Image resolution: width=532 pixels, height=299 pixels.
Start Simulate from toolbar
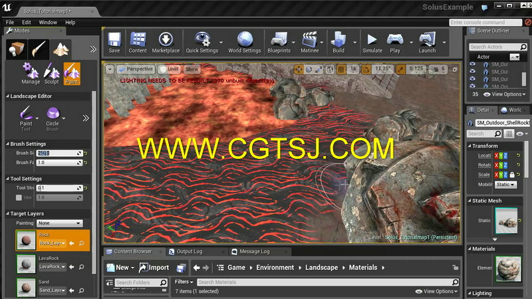click(372, 43)
